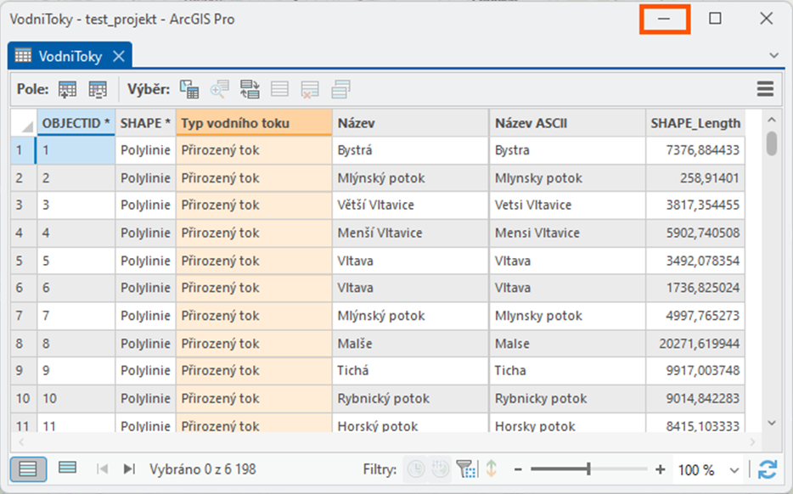This screenshot has width=793, height=494.
Task: Click the length value 7376,884433
Action: click(x=695, y=150)
